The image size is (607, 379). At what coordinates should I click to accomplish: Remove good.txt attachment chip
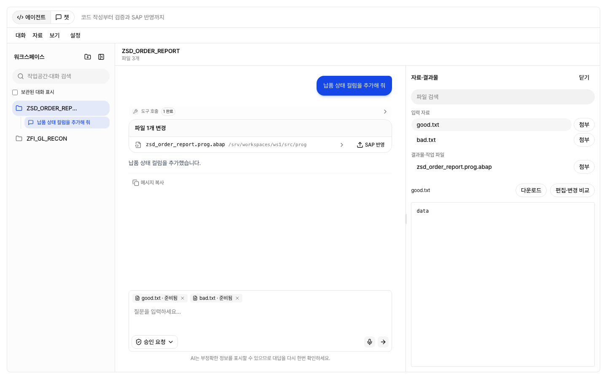point(183,298)
